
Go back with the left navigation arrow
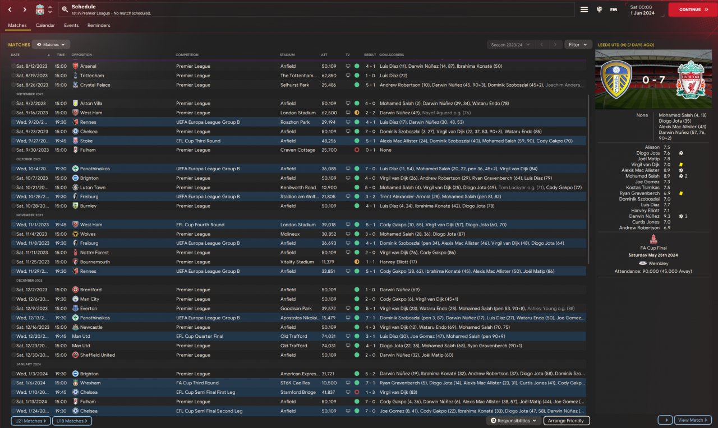(x=10, y=10)
